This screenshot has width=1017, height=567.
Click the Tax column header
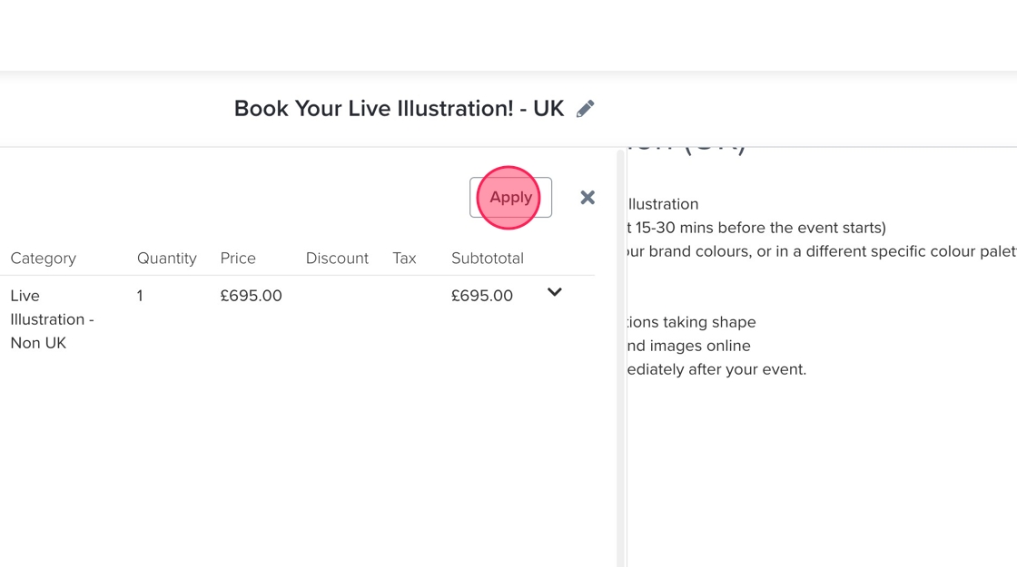coord(404,259)
